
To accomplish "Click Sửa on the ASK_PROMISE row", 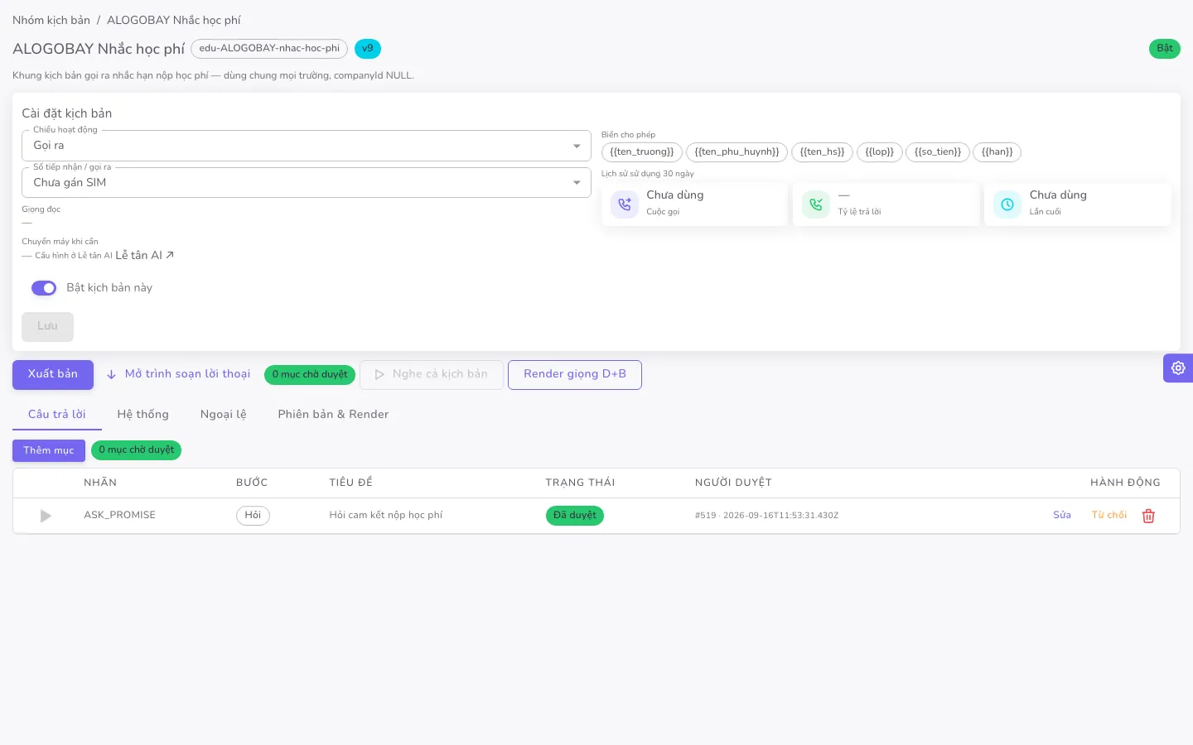I will (1062, 515).
